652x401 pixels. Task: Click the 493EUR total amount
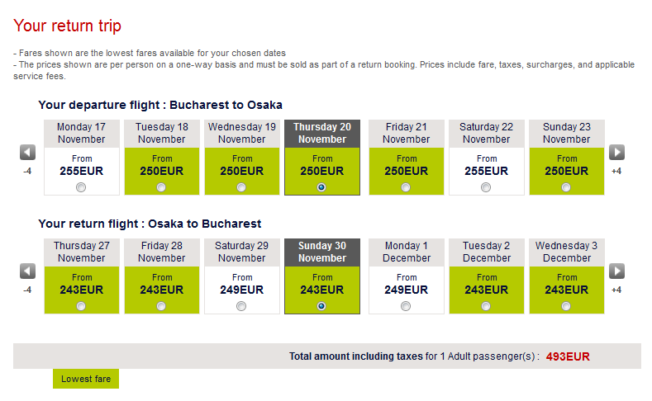click(568, 356)
